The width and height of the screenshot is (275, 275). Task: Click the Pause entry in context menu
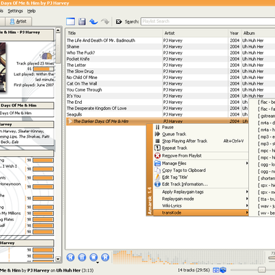(201, 127)
